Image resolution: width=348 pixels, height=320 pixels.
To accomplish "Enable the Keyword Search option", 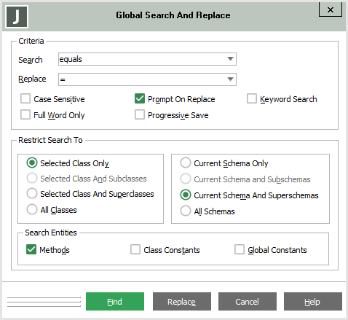I will (x=252, y=98).
